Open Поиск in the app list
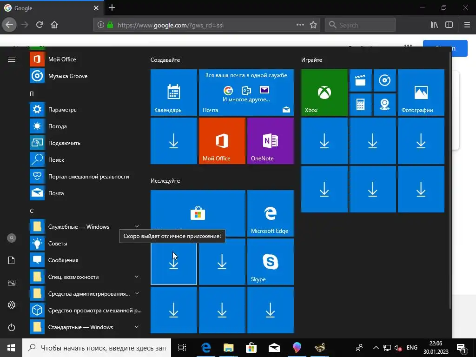The width and height of the screenshot is (476, 357). click(x=86, y=159)
